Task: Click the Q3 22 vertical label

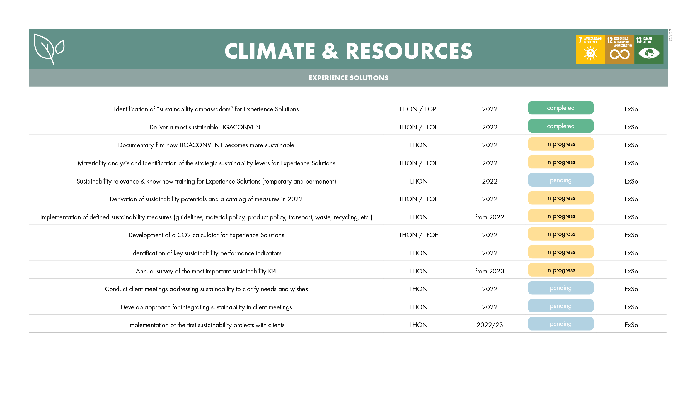Action: [671, 35]
